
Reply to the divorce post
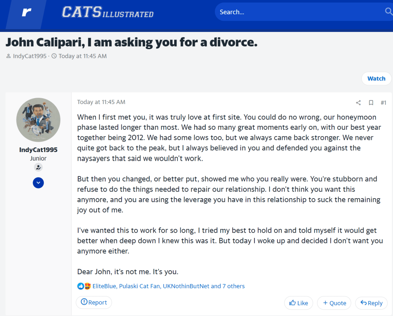371,303
